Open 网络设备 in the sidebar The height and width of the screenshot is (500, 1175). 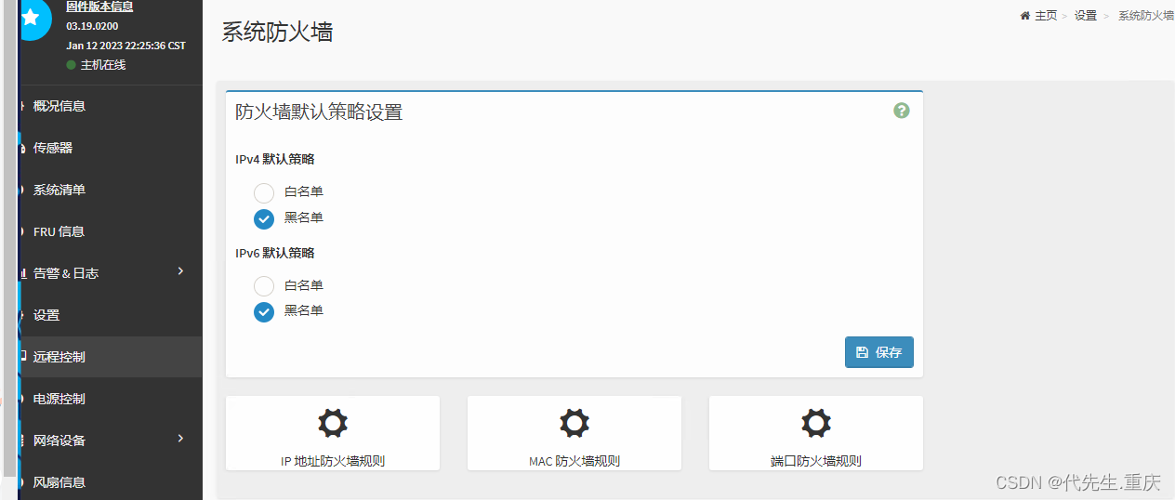110,441
